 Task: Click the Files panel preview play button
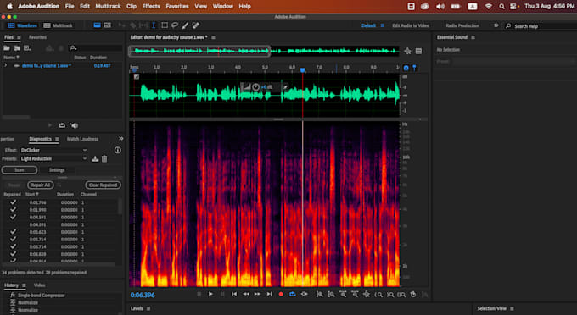coord(50,125)
